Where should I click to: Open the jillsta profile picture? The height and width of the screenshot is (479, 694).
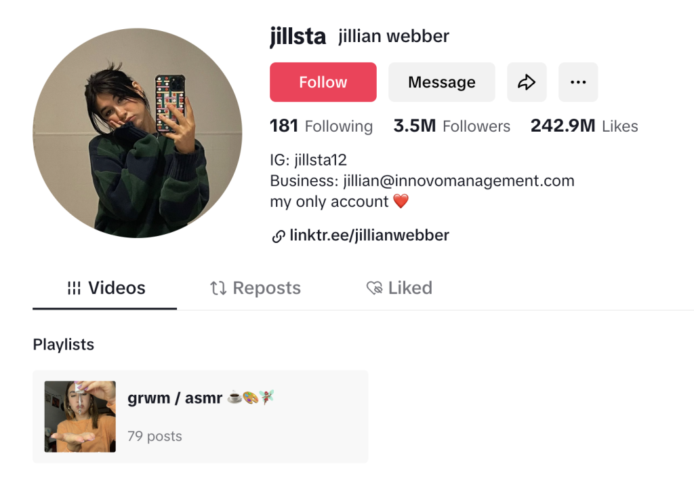point(138,133)
